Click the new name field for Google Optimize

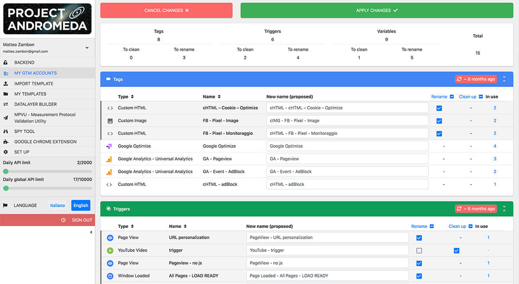[347, 146]
